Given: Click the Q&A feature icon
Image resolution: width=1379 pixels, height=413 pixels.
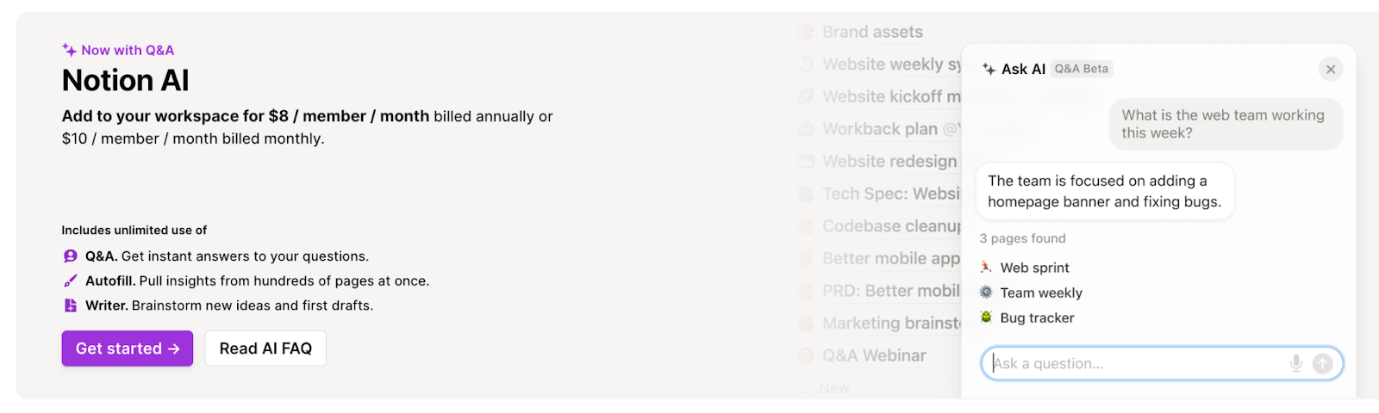Looking at the screenshot, I should (71, 256).
